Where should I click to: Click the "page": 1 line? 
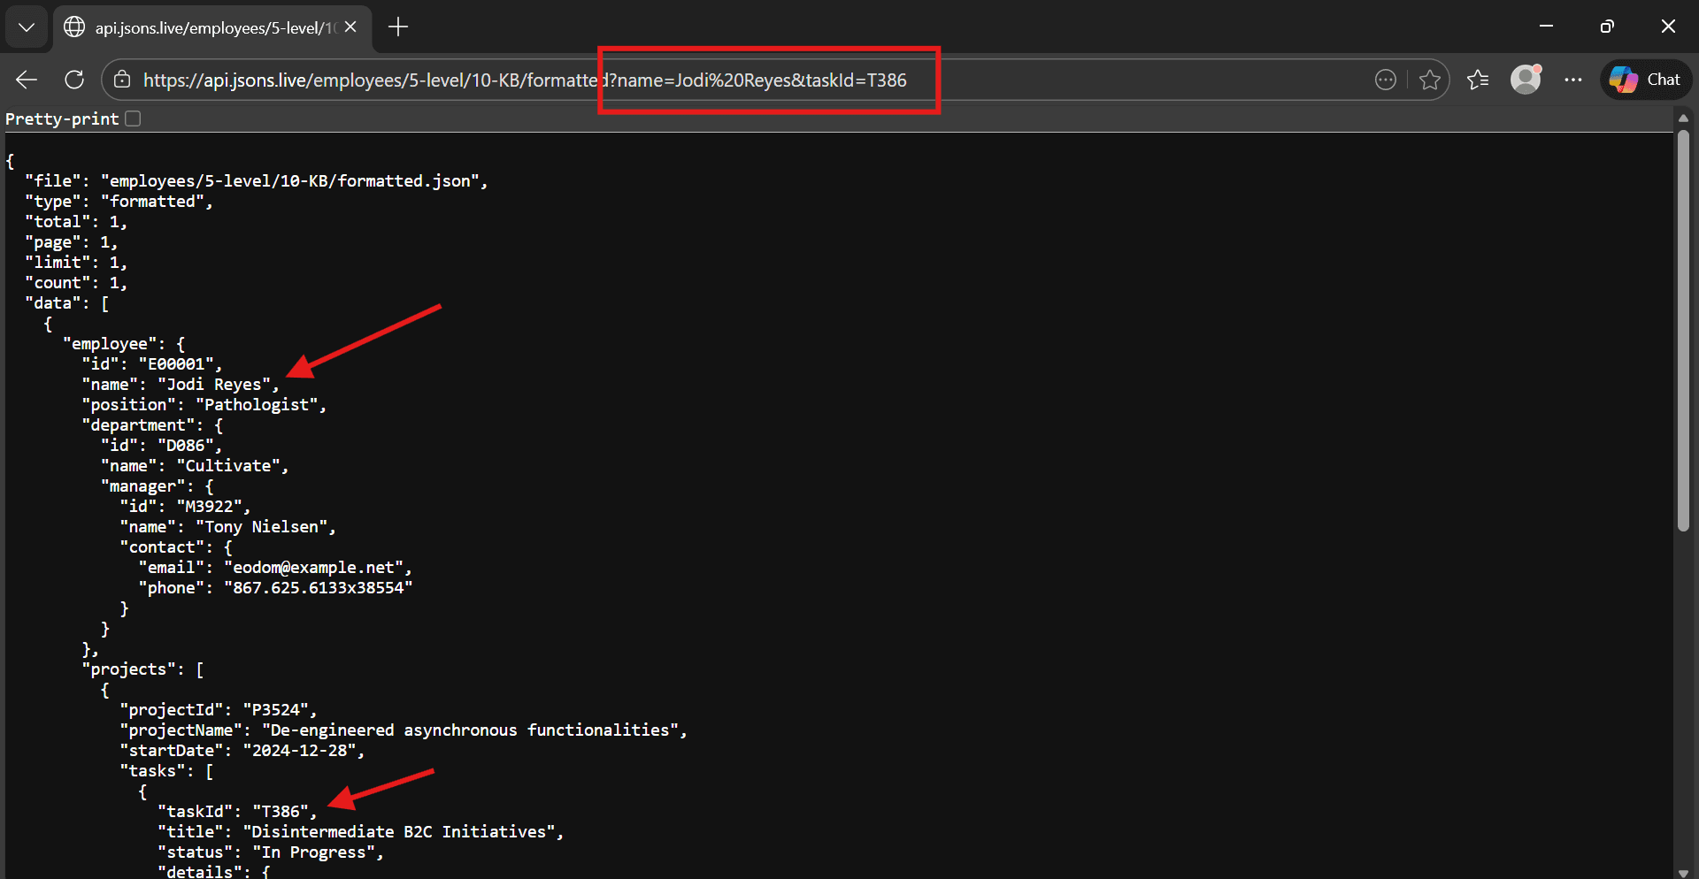(72, 241)
